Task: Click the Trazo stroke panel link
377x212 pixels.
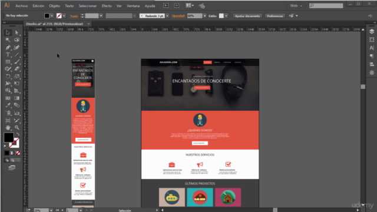Action: pyautogui.click(x=74, y=16)
